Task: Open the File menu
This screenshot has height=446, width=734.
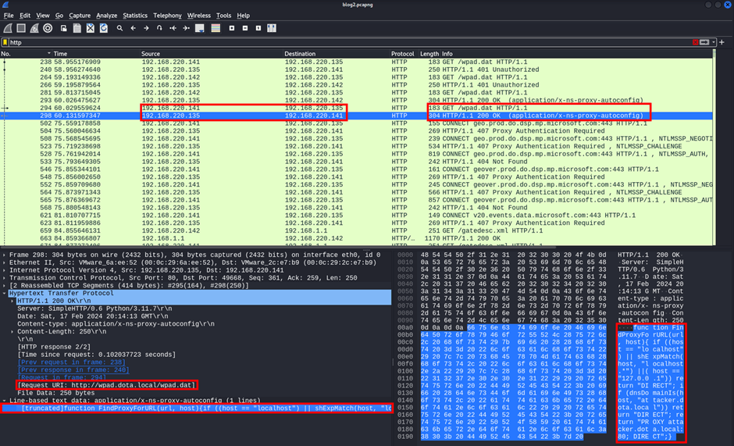Action: point(9,16)
